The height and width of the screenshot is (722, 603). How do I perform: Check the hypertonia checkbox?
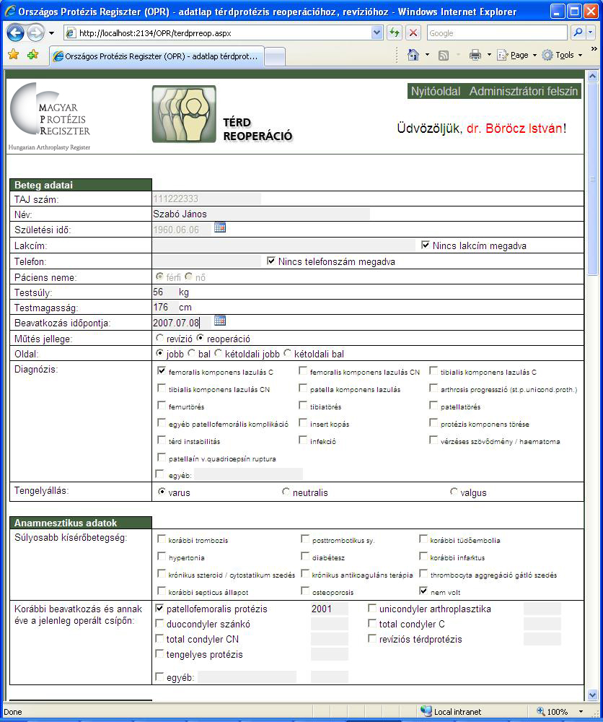pyautogui.click(x=162, y=556)
